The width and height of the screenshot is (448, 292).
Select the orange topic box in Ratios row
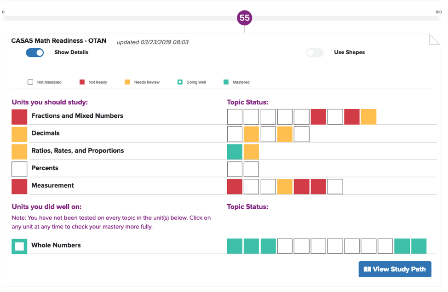[x=252, y=152]
